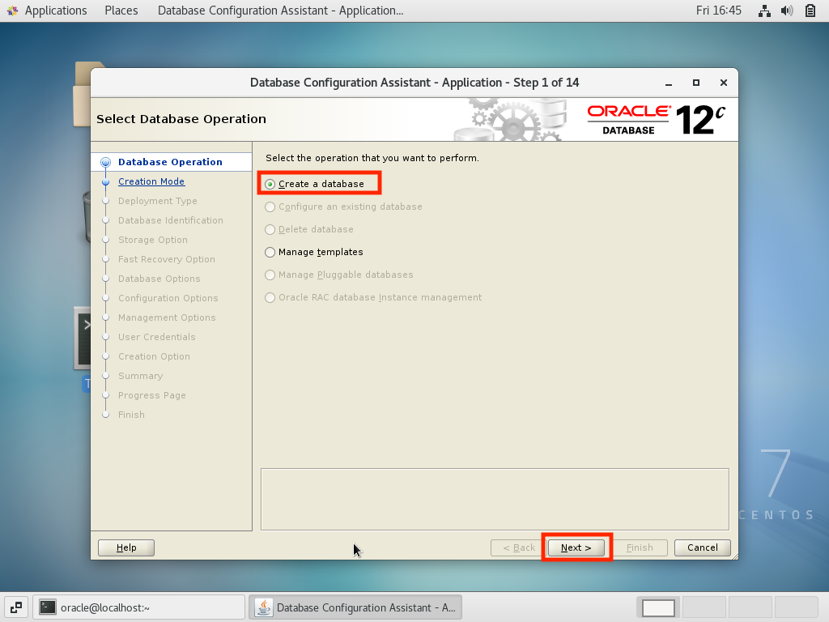Open the volume speaker icon
This screenshot has height=622, width=829.
787,11
